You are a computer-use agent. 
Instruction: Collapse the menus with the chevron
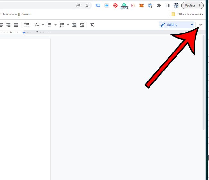click(201, 25)
